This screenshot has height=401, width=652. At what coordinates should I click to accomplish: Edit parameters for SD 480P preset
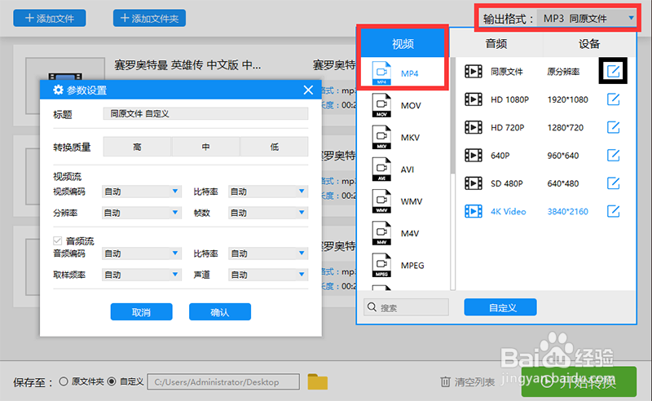(614, 183)
